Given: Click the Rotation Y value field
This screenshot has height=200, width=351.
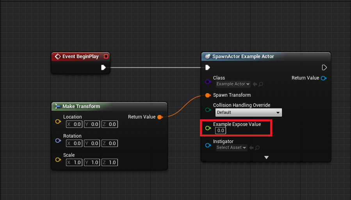Looking at the screenshot, I should tap(92, 143).
